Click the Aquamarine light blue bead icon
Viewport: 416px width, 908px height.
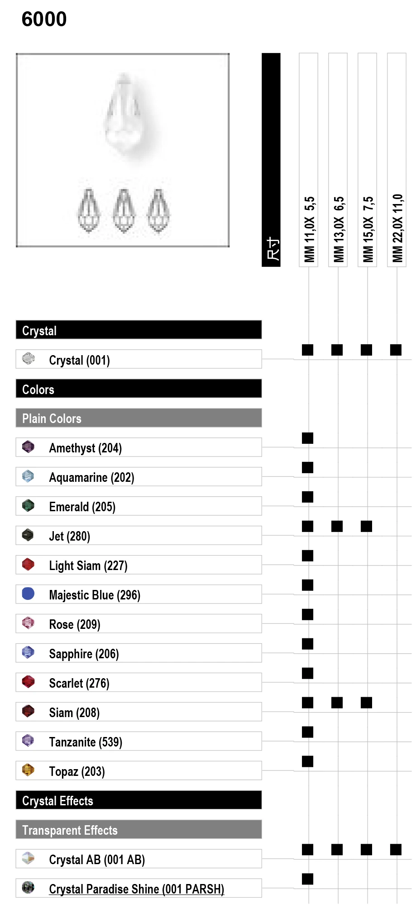pos(28,476)
